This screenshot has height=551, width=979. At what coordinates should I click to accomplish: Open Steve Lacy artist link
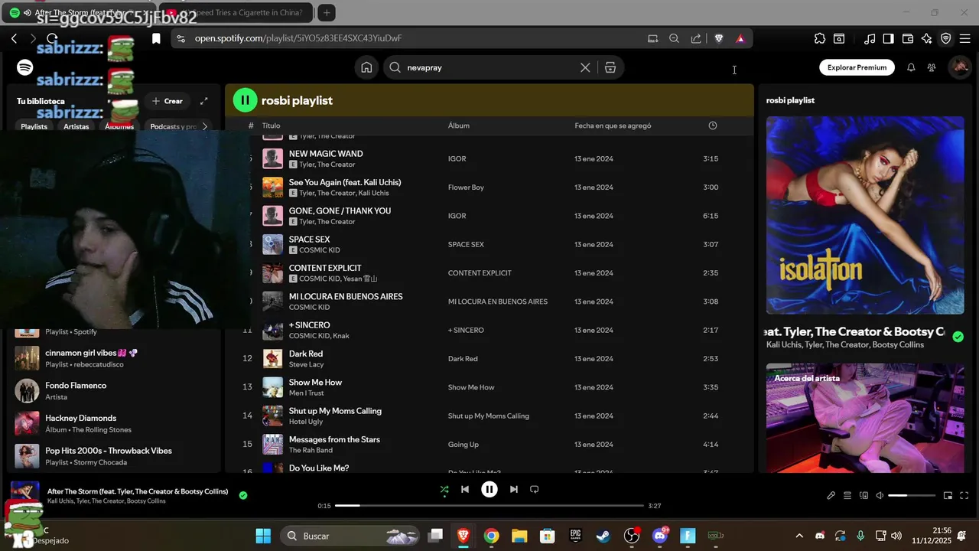point(306,364)
